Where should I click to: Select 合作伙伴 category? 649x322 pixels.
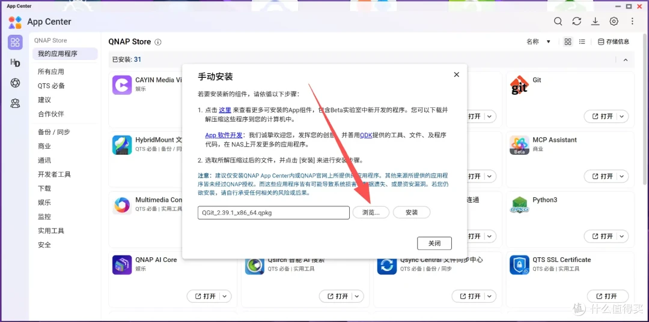[x=51, y=114]
